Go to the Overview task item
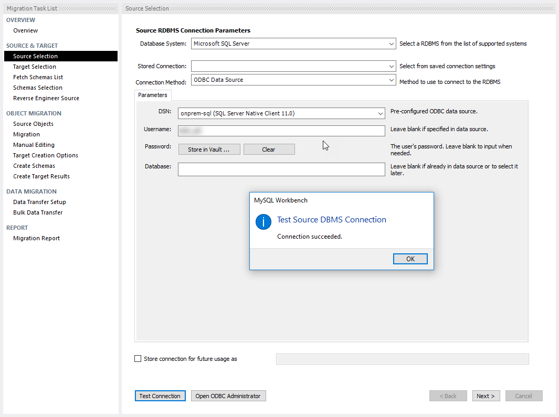 (25, 30)
